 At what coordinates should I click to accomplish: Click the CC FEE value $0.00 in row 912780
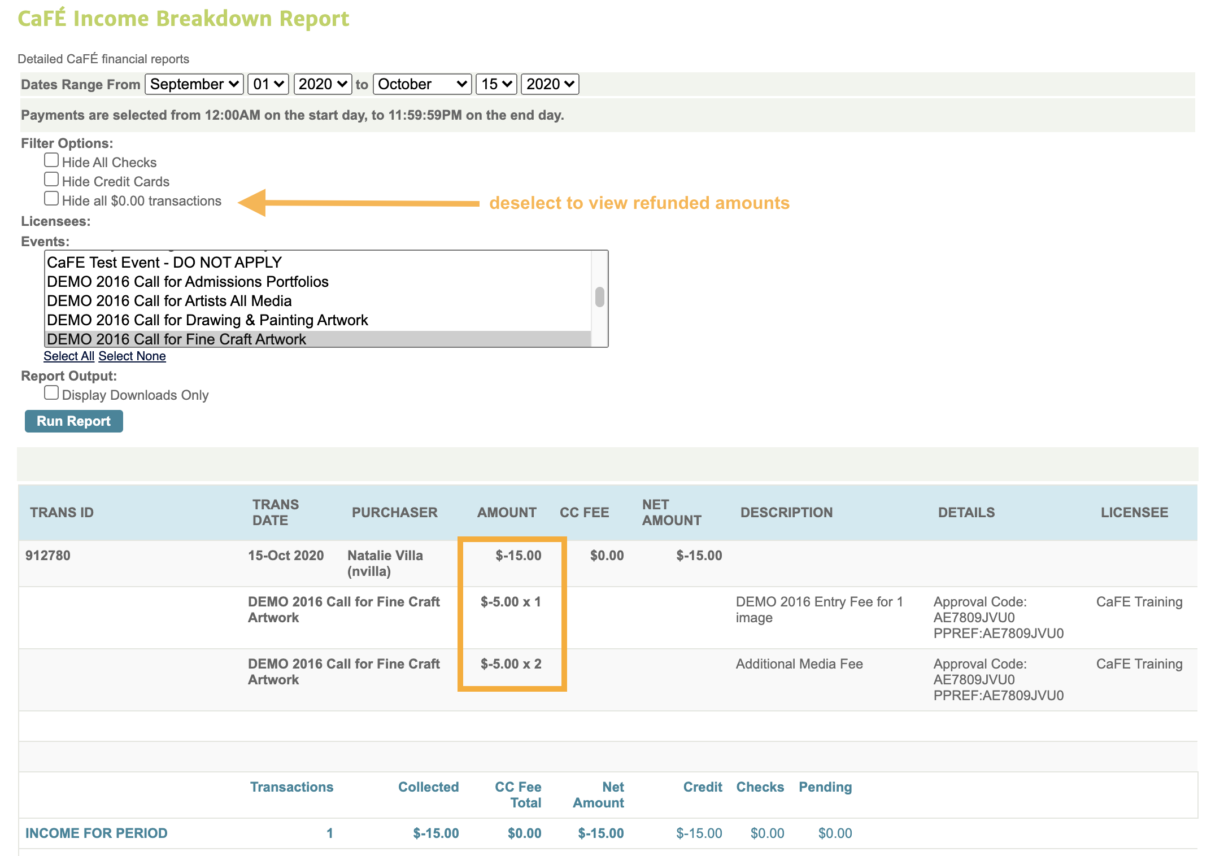[x=607, y=556]
